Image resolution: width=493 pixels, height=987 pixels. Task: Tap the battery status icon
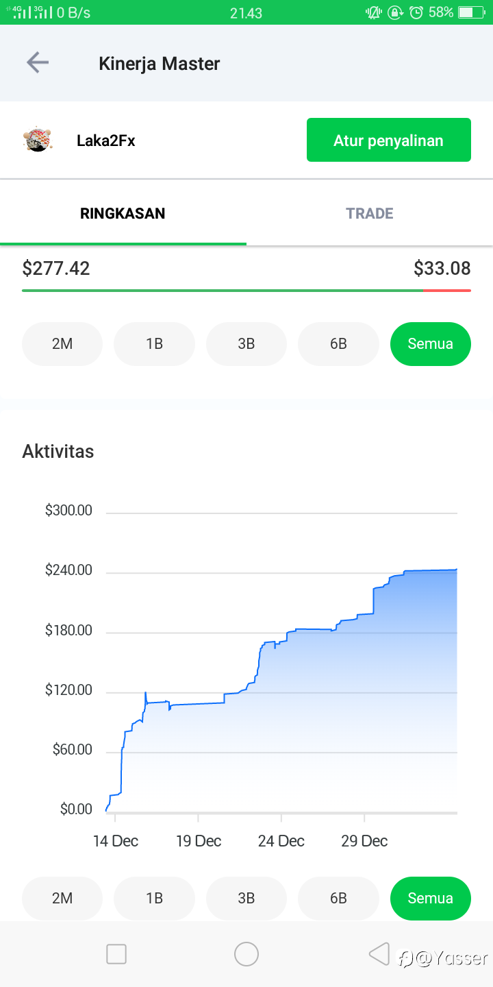point(471,12)
